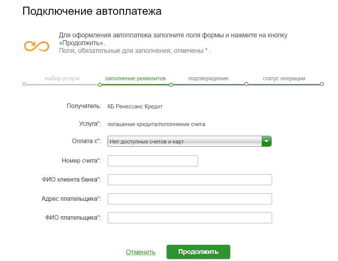Select the 'Адрес плательщика' text box
The height and width of the screenshot is (261, 338).
[x=190, y=199]
